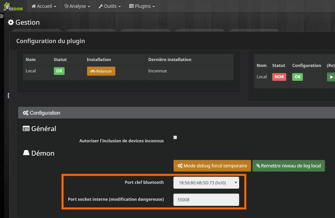Image resolution: width=335 pixels, height=218 pixels.
Task: Click the green OK daemon configuration badge
Action: coord(297,77)
